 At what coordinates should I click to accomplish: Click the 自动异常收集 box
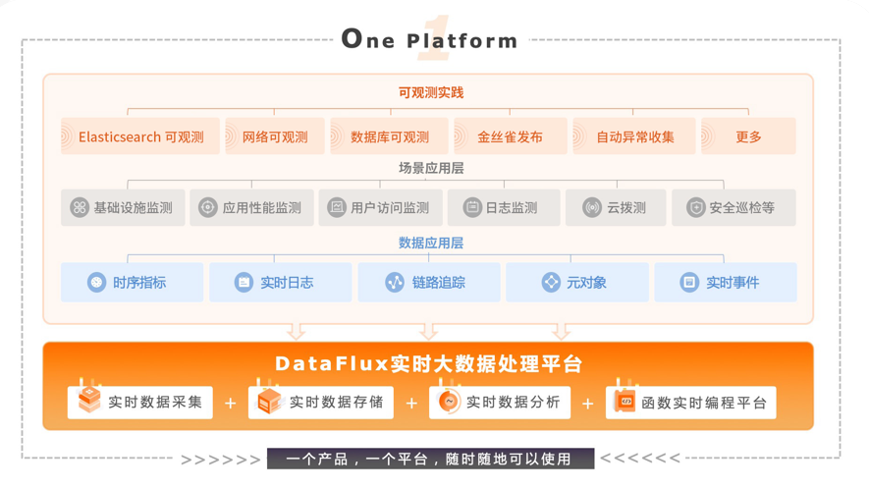pyautogui.click(x=634, y=136)
